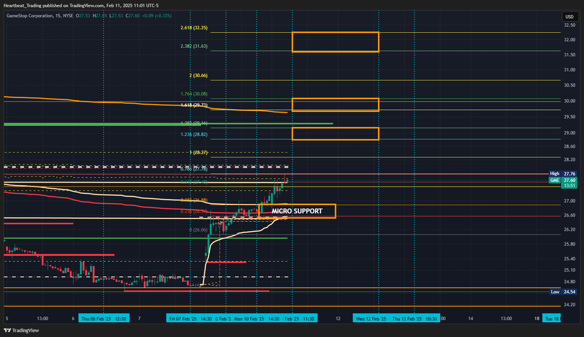Click the Wed 12 Feb '25 time marker
Image resolution: width=584 pixels, height=337 pixels.
(371, 319)
